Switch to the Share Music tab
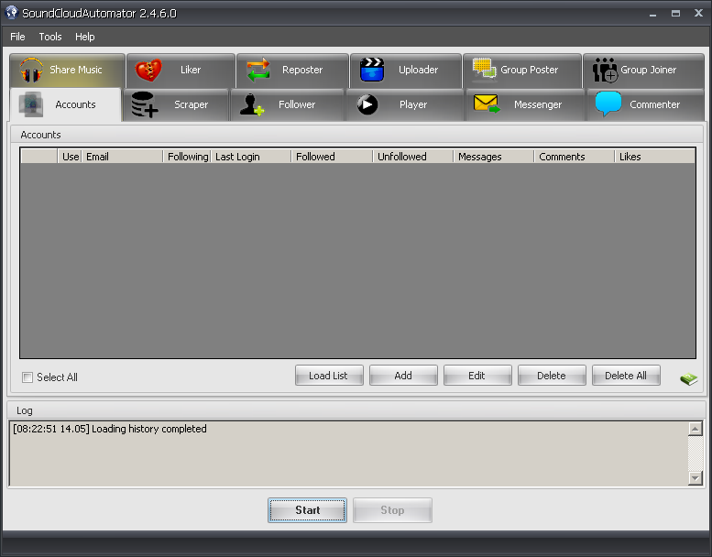 point(67,71)
